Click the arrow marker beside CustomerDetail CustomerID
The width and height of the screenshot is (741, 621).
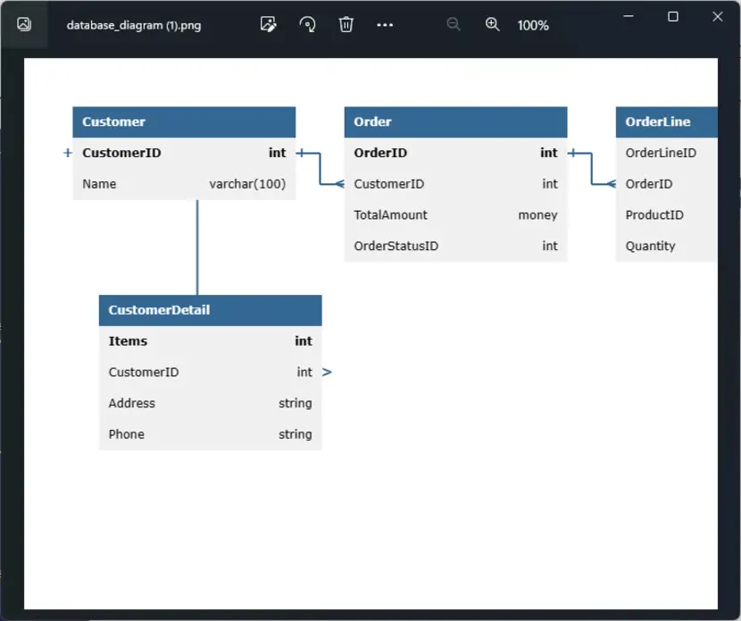327,373
